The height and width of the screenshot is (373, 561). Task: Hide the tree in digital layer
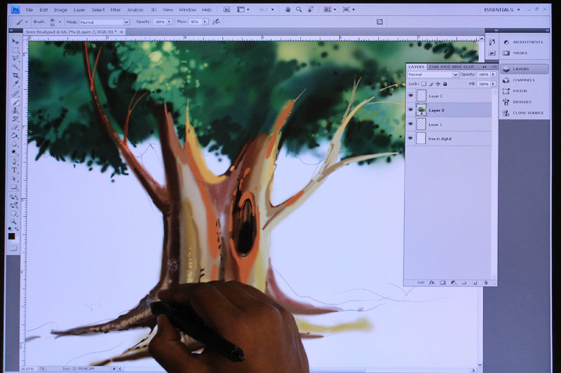click(x=410, y=138)
